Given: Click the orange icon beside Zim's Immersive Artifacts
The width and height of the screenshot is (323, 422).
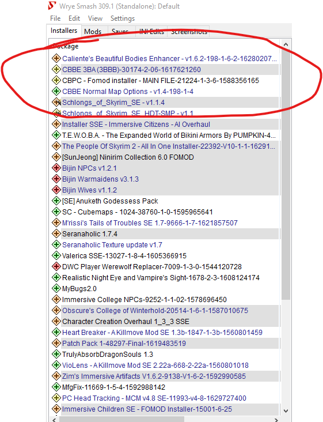Looking at the screenshot, I should pos(56,376).
